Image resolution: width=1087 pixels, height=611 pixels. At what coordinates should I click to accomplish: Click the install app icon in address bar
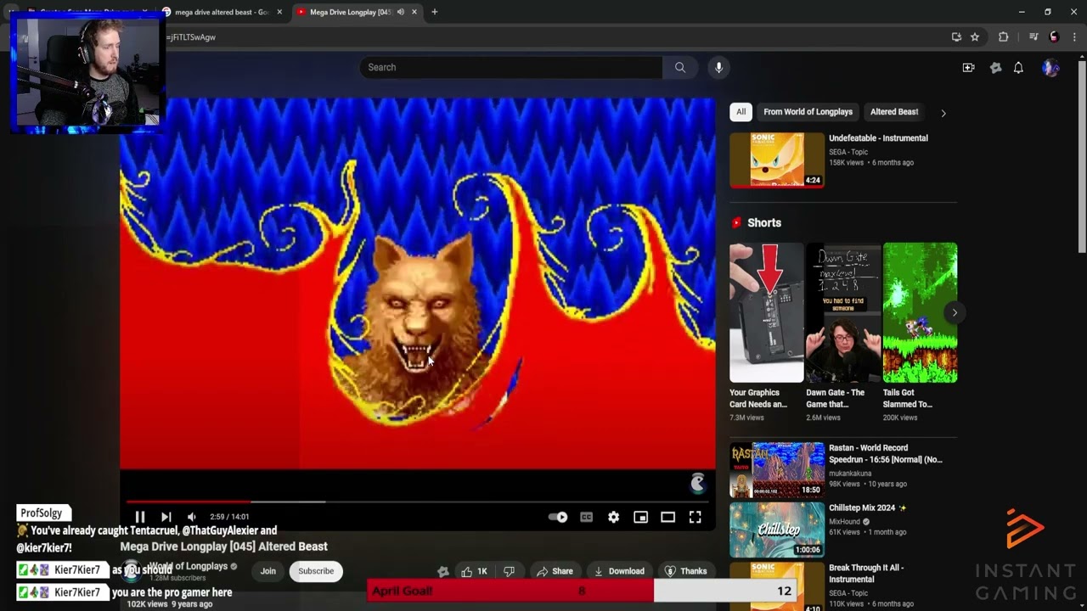tap(956, 37)
